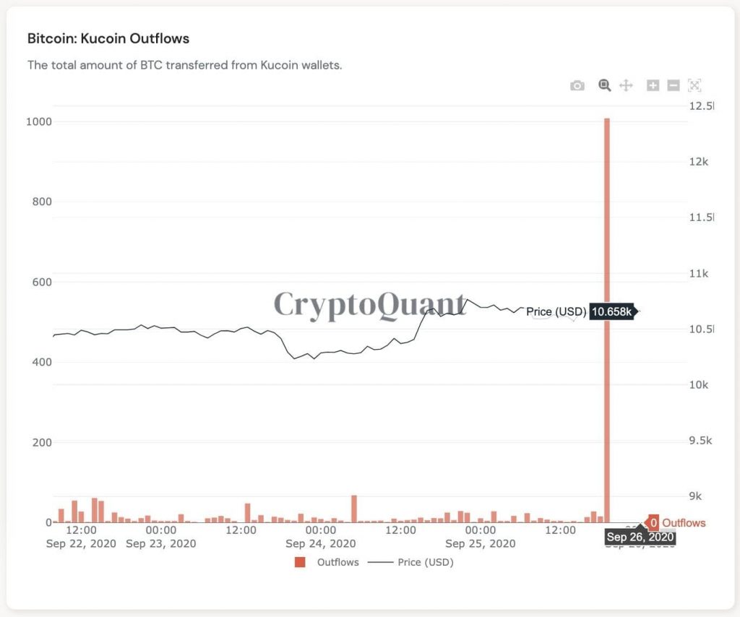Click the Sep 26, 2020 date tooltip
The width and height of the screenshot is (740, 617).
click(640, 537)
